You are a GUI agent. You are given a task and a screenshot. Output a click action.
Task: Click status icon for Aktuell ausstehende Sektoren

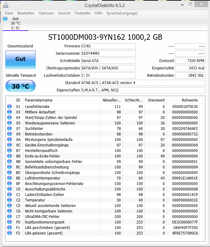tap(9, 205)
